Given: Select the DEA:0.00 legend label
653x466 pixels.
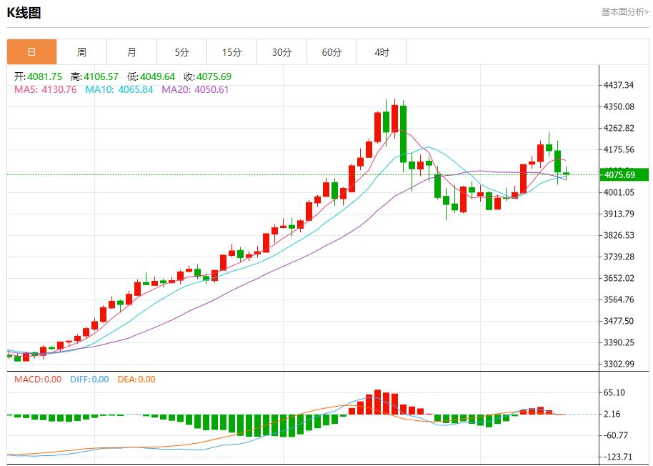Looking at the screenshot, I should (136, 380).
